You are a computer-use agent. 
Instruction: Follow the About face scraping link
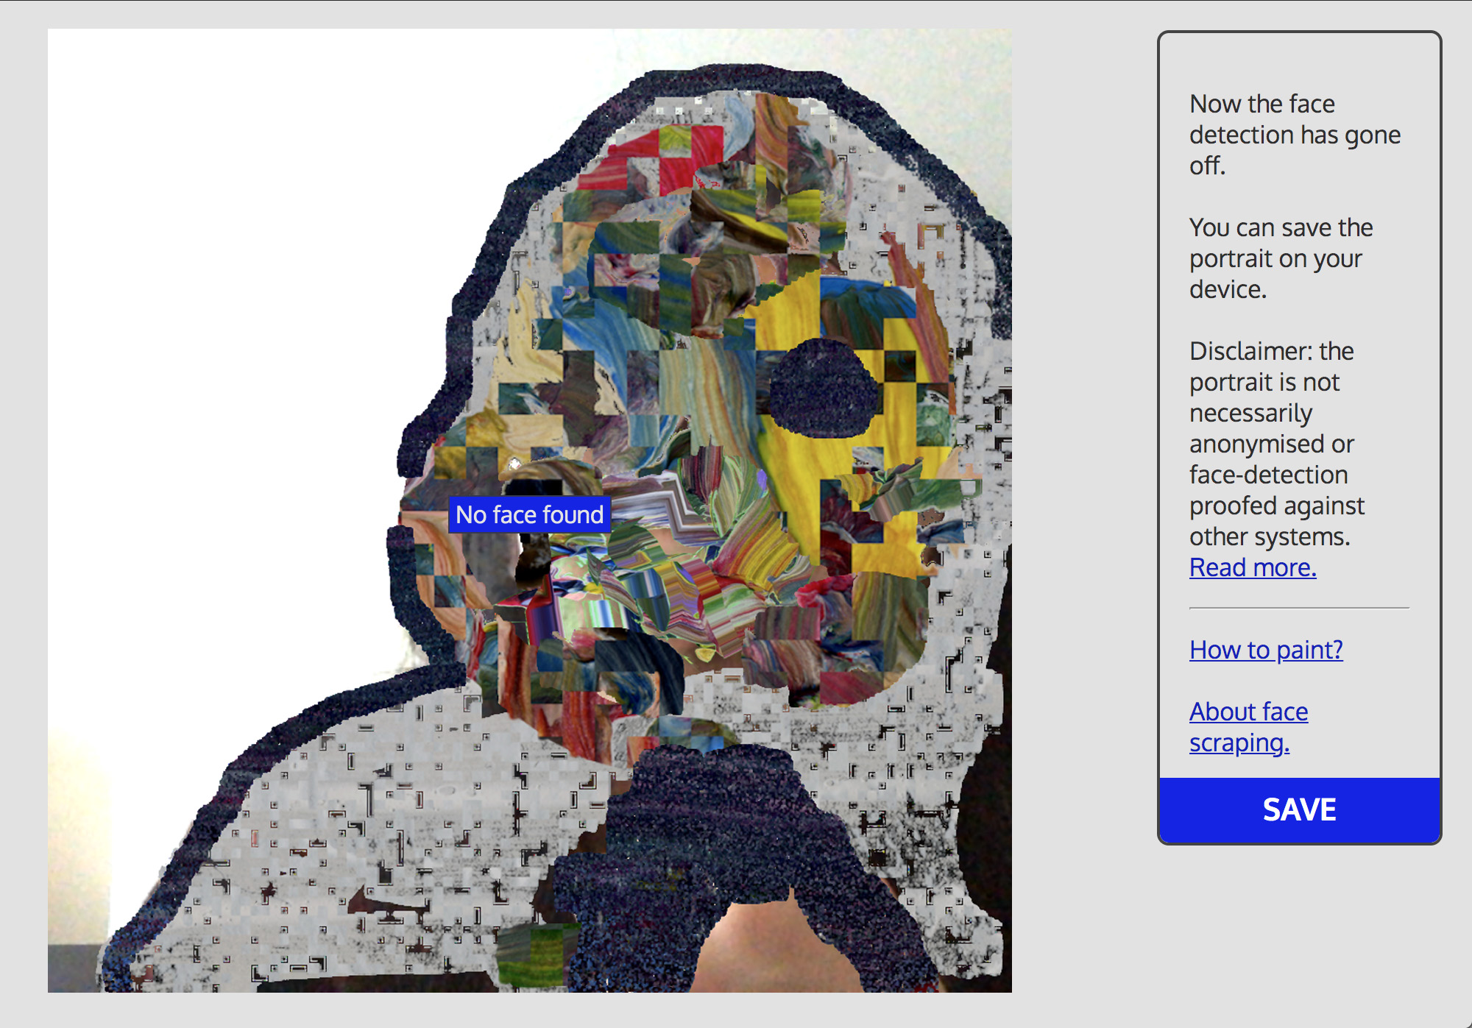pos(1249,727)
